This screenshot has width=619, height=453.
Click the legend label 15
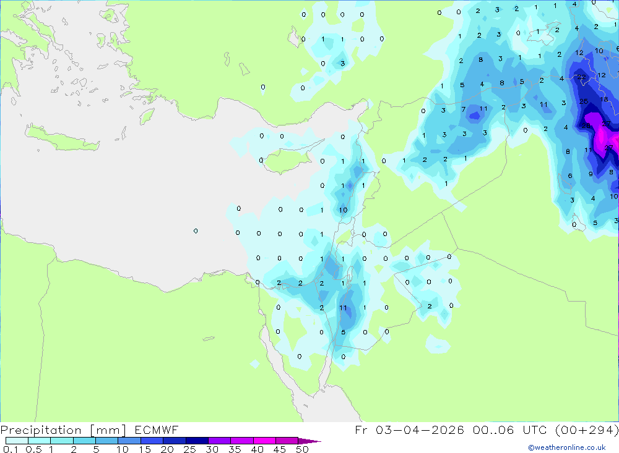[x=145, y=449]
